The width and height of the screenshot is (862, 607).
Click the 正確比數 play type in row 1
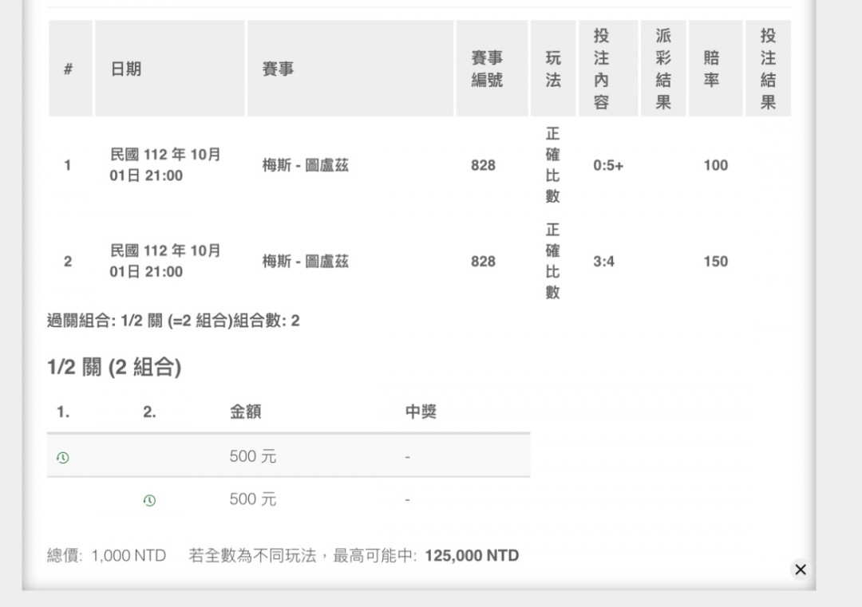click(x=552, y=165)
